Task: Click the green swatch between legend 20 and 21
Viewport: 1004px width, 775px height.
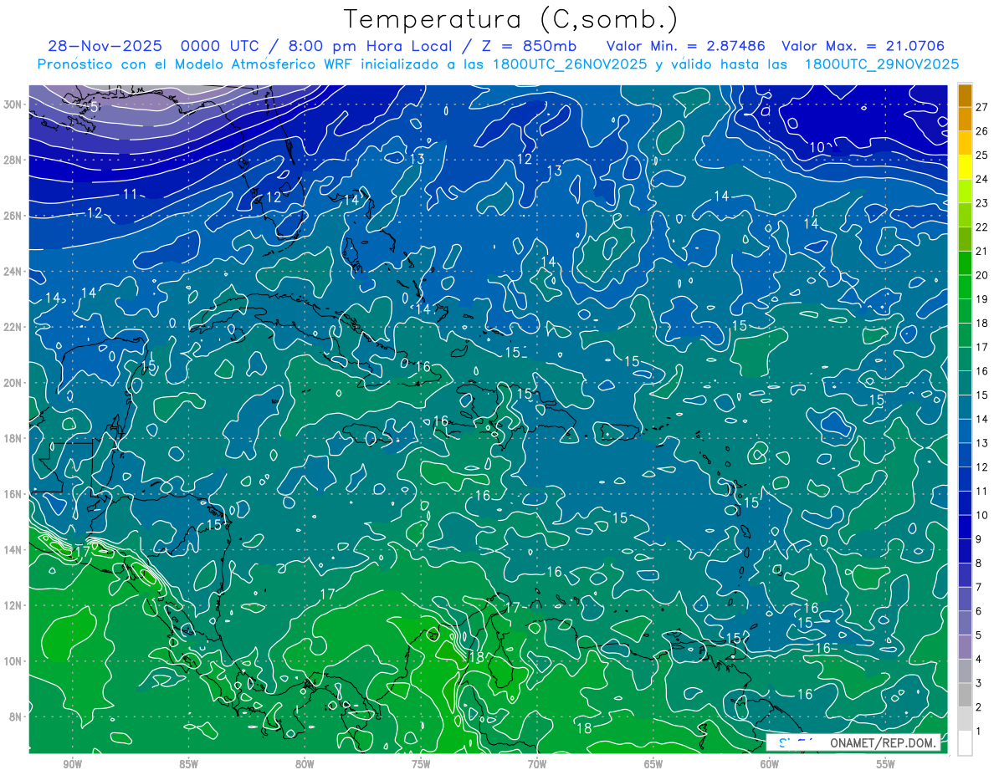Action: (x=965, y=263)
